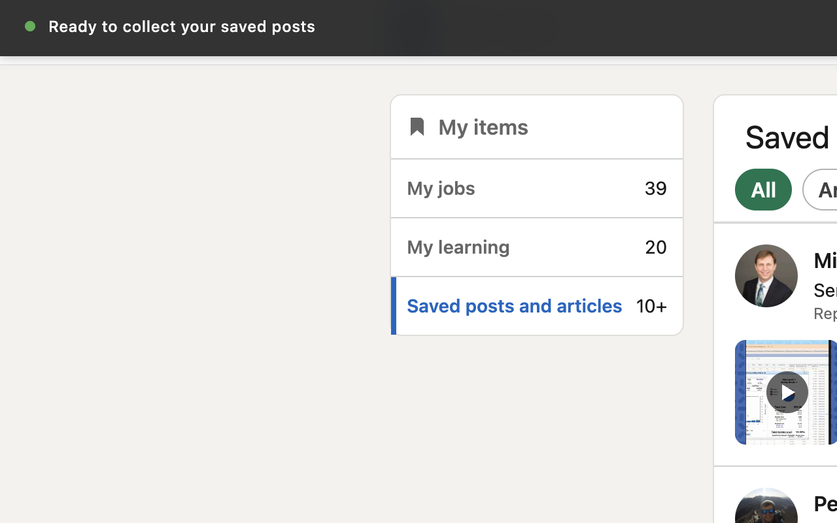Open the first saved post author's avatar

(766, 276)
